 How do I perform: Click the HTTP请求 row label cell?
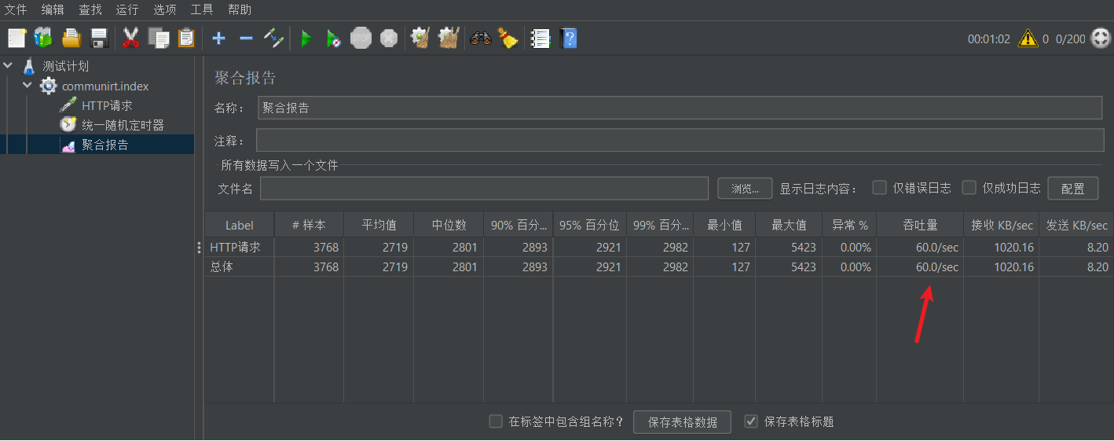point(240,247)
